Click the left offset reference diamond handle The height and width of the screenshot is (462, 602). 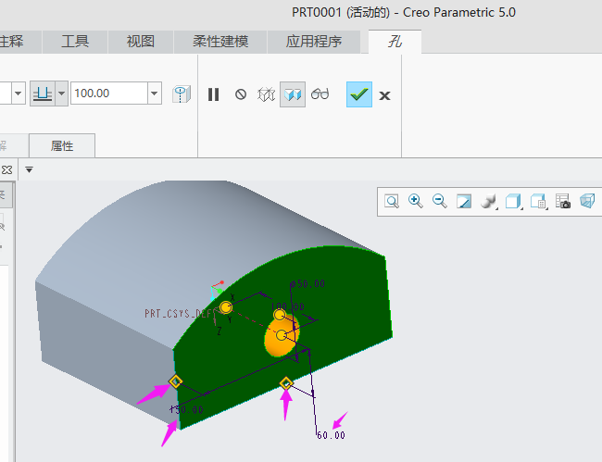[x=175, y=381]
